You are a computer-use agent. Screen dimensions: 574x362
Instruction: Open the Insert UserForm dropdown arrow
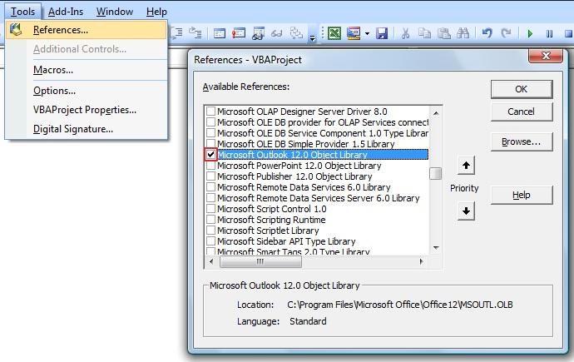click(367, 33)
